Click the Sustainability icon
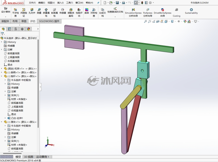218x162 pixels. click(191, 11)
